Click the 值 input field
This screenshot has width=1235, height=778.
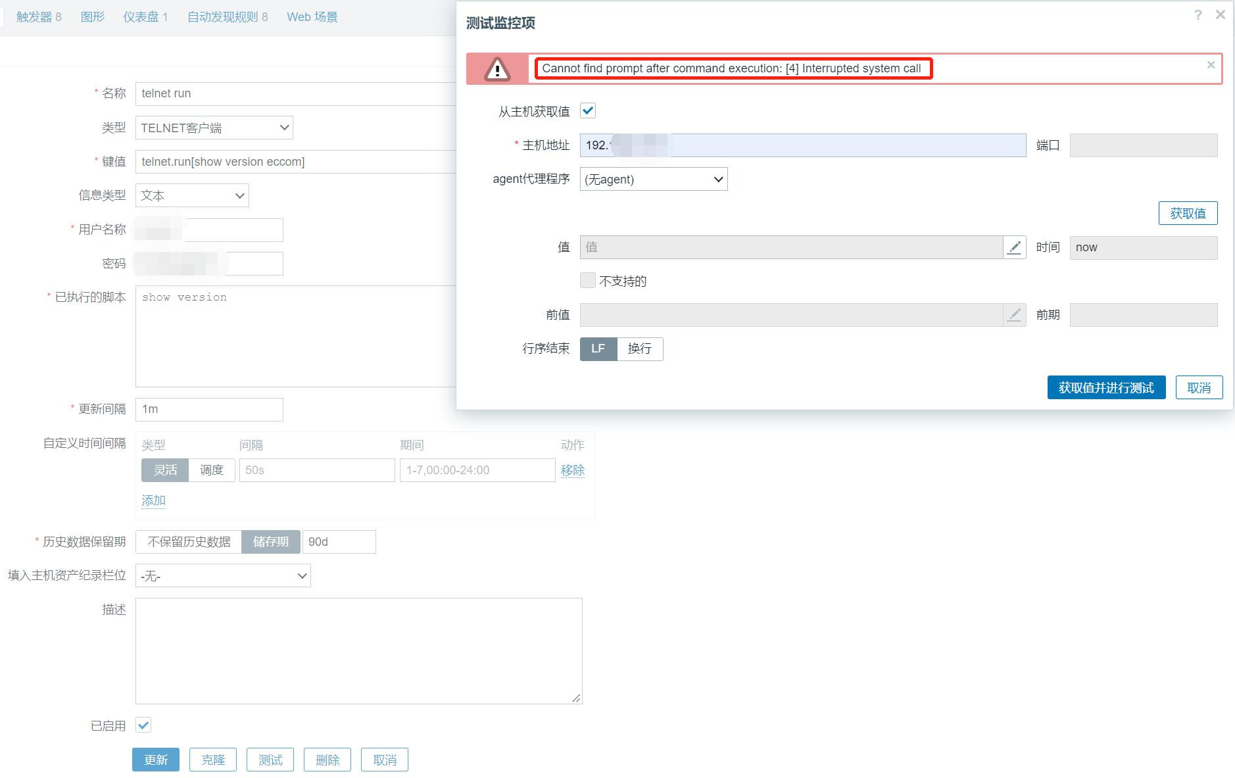792,247
